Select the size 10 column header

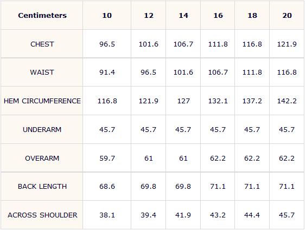[107, 16]
